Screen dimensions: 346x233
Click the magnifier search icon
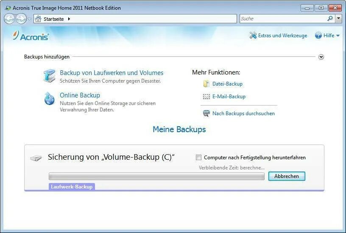click(x=330, y=19)
